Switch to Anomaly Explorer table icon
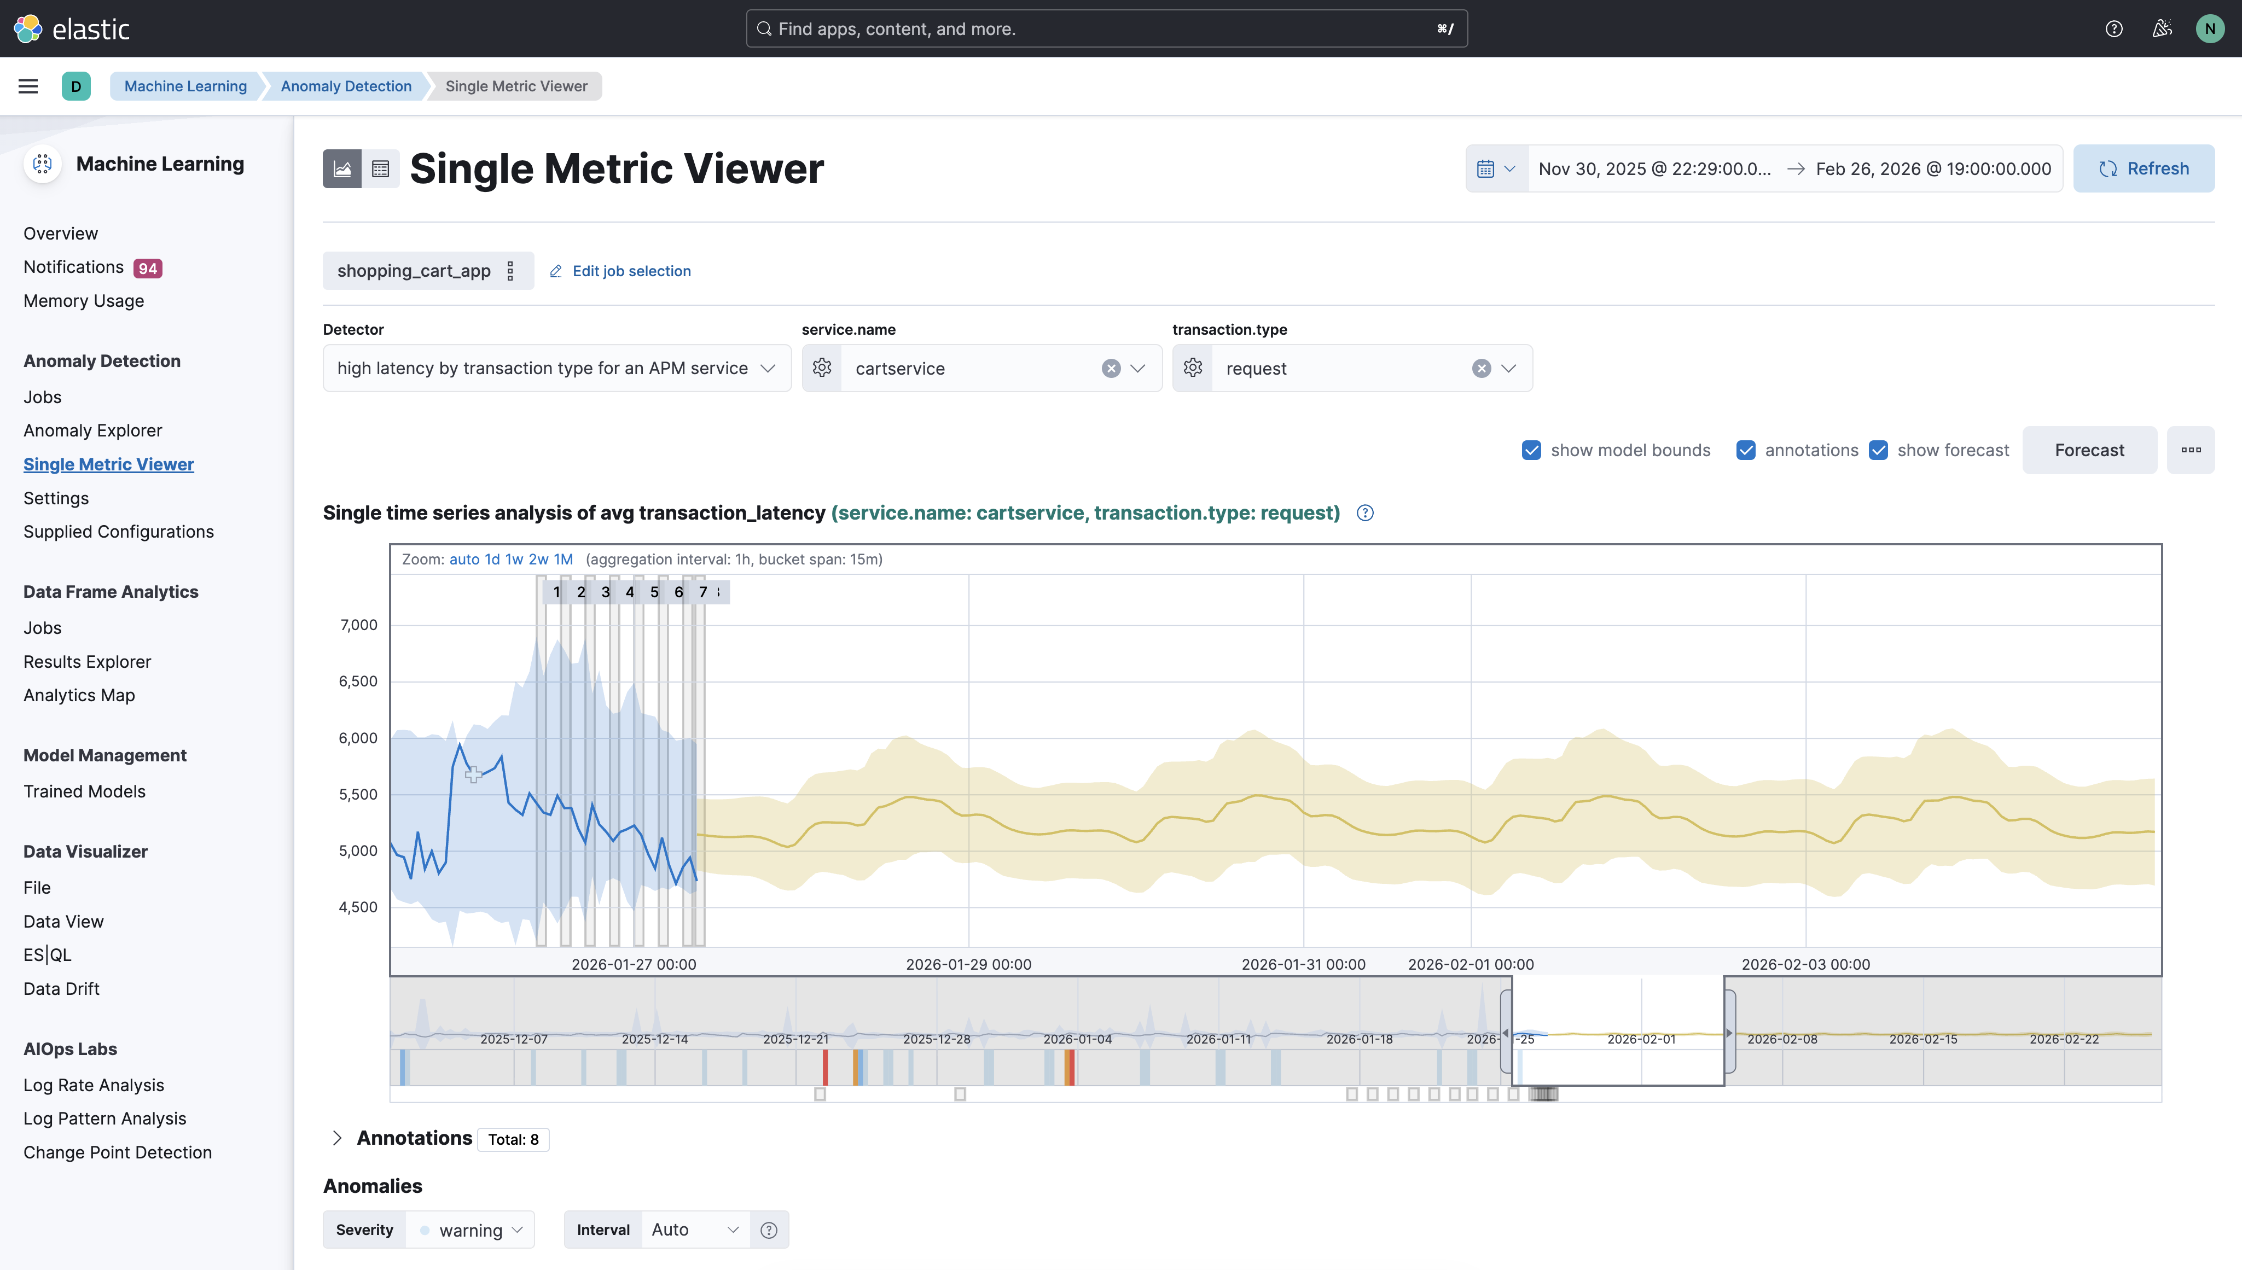 tap(380, 168)
